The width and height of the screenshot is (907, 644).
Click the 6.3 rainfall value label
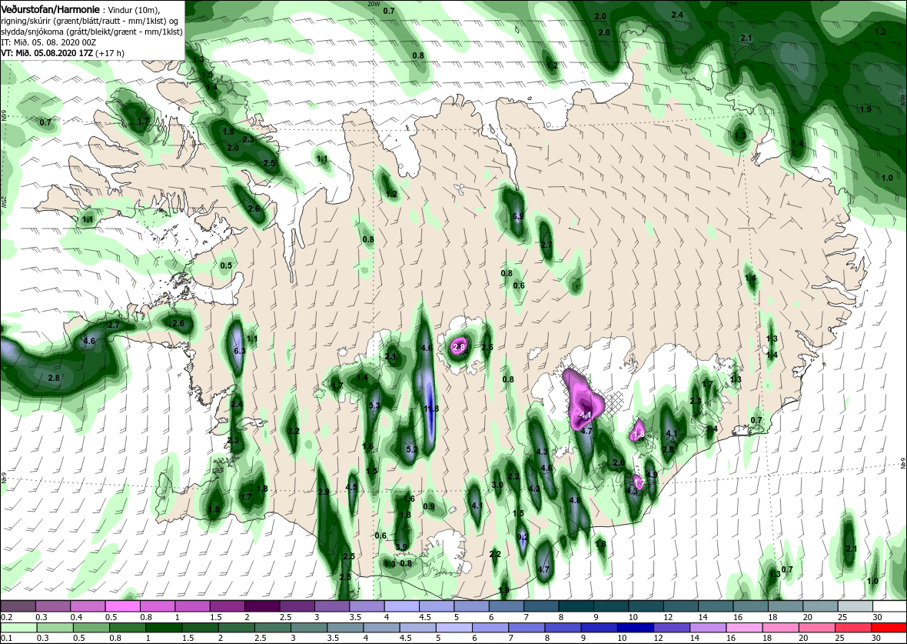pyautogui.click(x=240, y=351)
